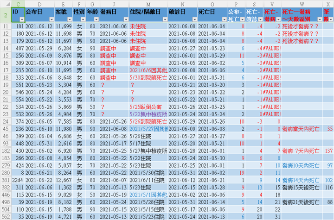The width and height of the screenshot is (334, 220).
Task: Select row header 562
Action: (6, 217)
